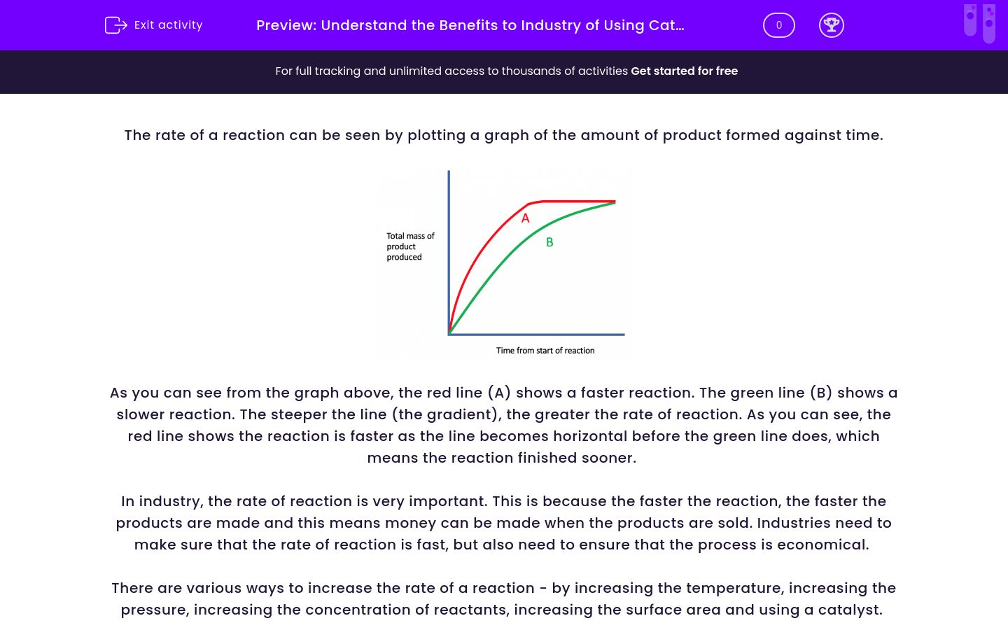1008x630 pixels.
Task: Open the 'Get started for free' link
Action: 684,71
